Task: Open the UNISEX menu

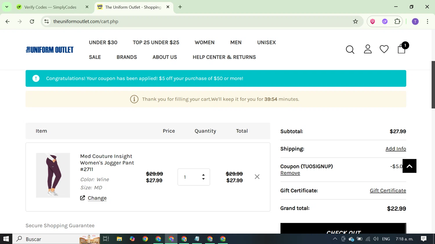Action: click(x=266, y=42)
